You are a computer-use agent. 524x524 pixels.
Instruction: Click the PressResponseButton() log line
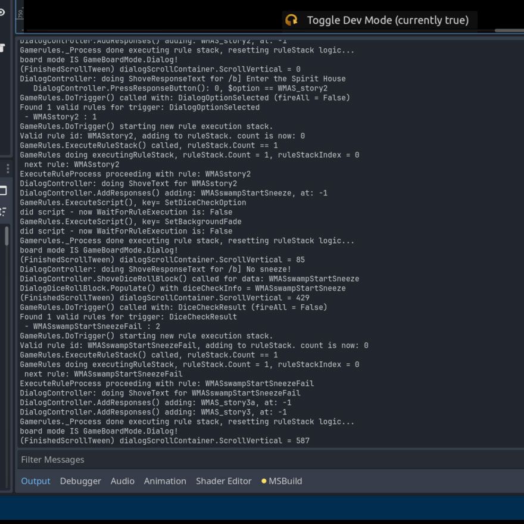(180, 88)
